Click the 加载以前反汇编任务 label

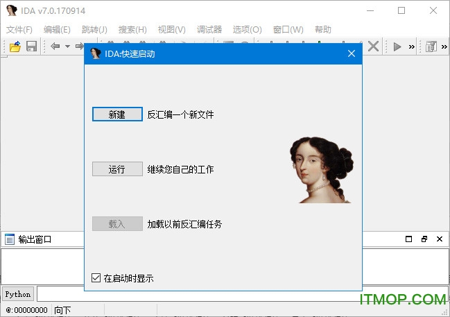coord(184,224)
